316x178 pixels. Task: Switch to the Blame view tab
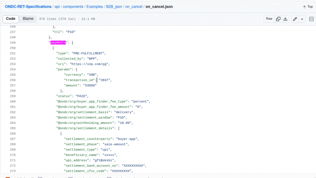tap(28, 19)
